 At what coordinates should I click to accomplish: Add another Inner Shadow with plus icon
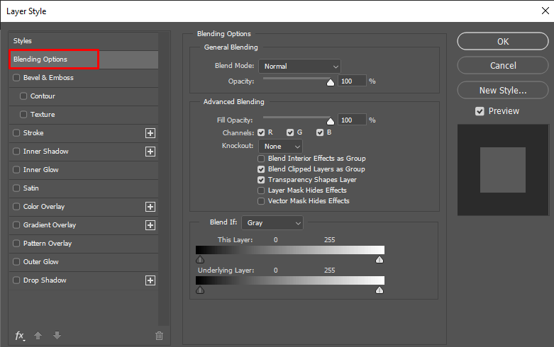[150, 152]
